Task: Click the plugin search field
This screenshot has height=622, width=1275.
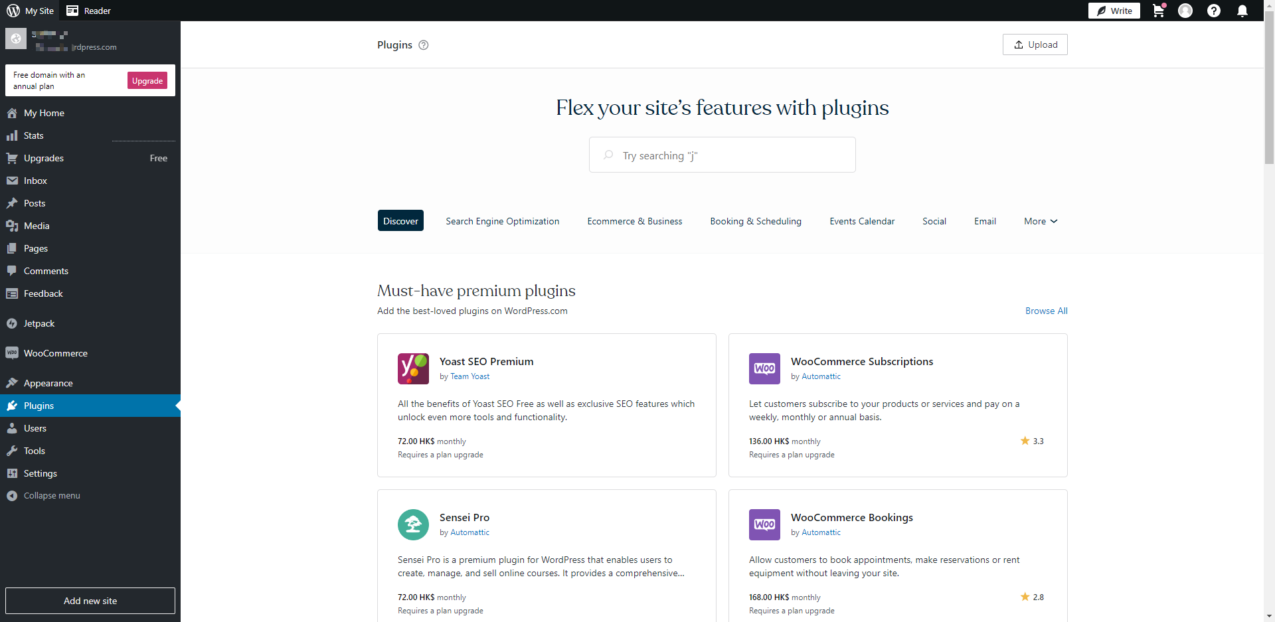Action: coord(722,155)
